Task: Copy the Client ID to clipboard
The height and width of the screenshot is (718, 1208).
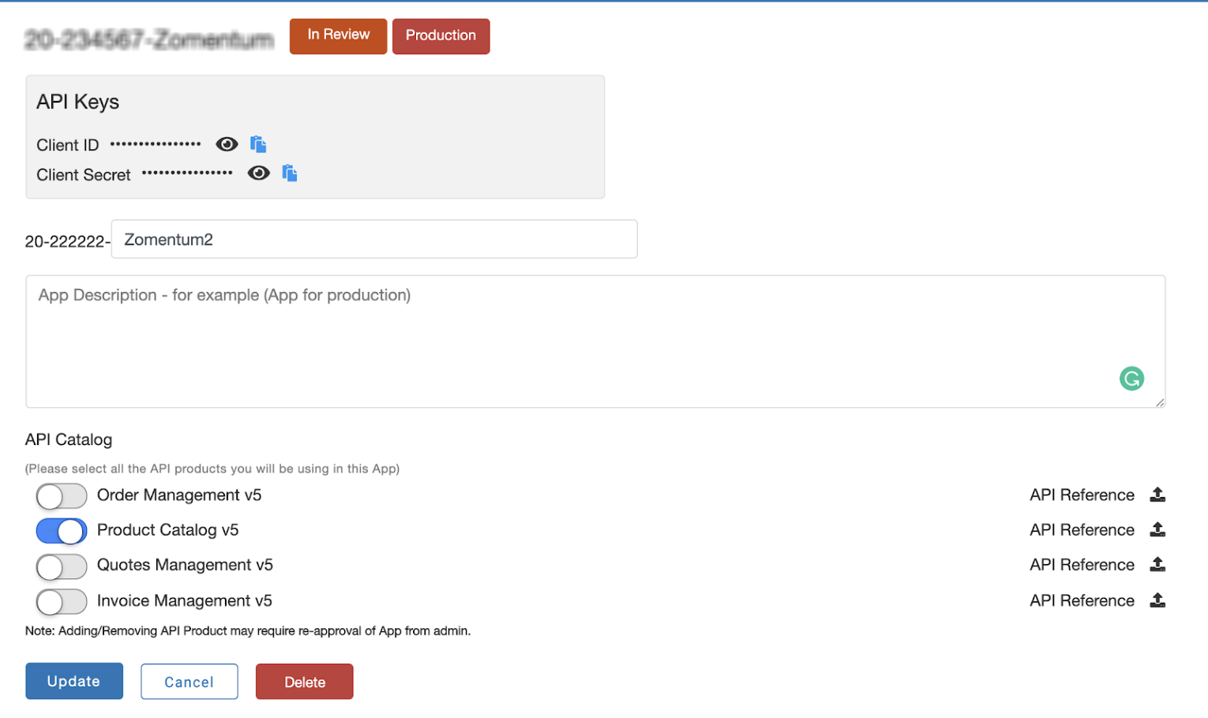Action: 258,144
